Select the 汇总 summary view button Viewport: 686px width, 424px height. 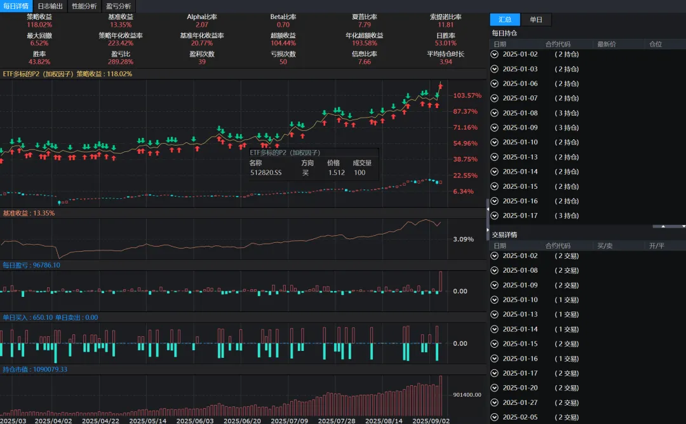[505, 19]
